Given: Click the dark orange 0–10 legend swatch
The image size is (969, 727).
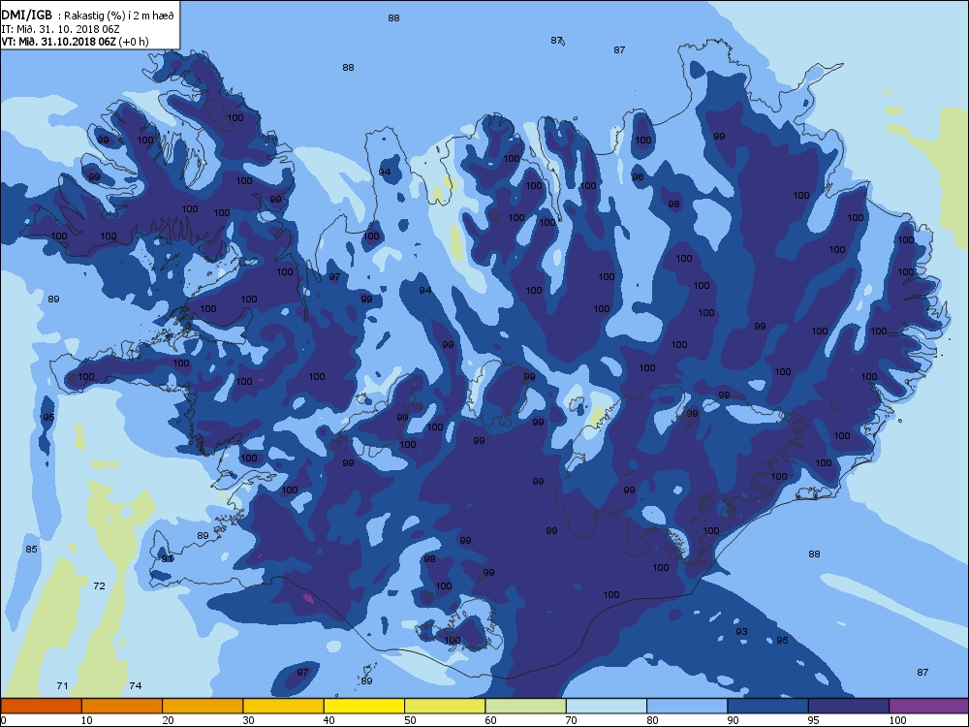Looking at the screenshot, I should coord(41,706).
